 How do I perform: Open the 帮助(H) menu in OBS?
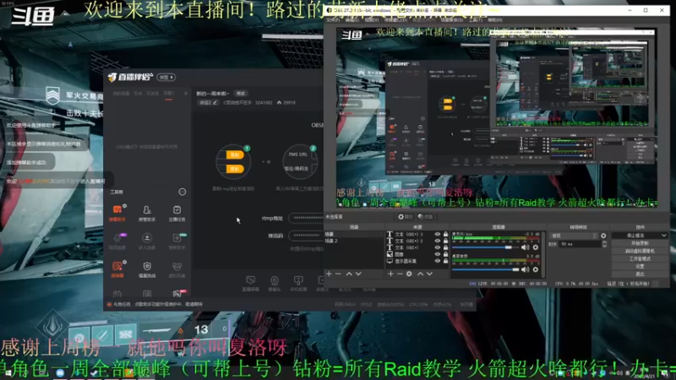(x=495, y=19)
